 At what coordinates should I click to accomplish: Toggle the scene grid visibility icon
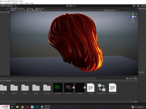pos(40,10)
